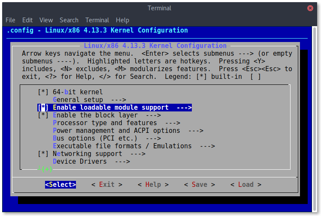Click the .config header title text

coord(97,30)
